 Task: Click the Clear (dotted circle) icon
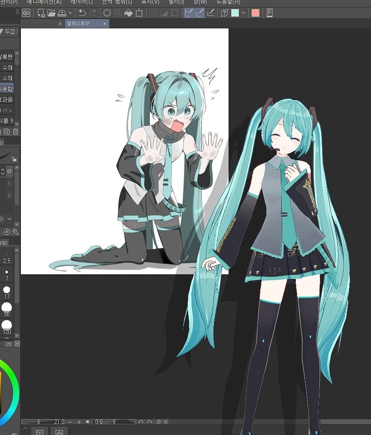(x=107, y=13)
